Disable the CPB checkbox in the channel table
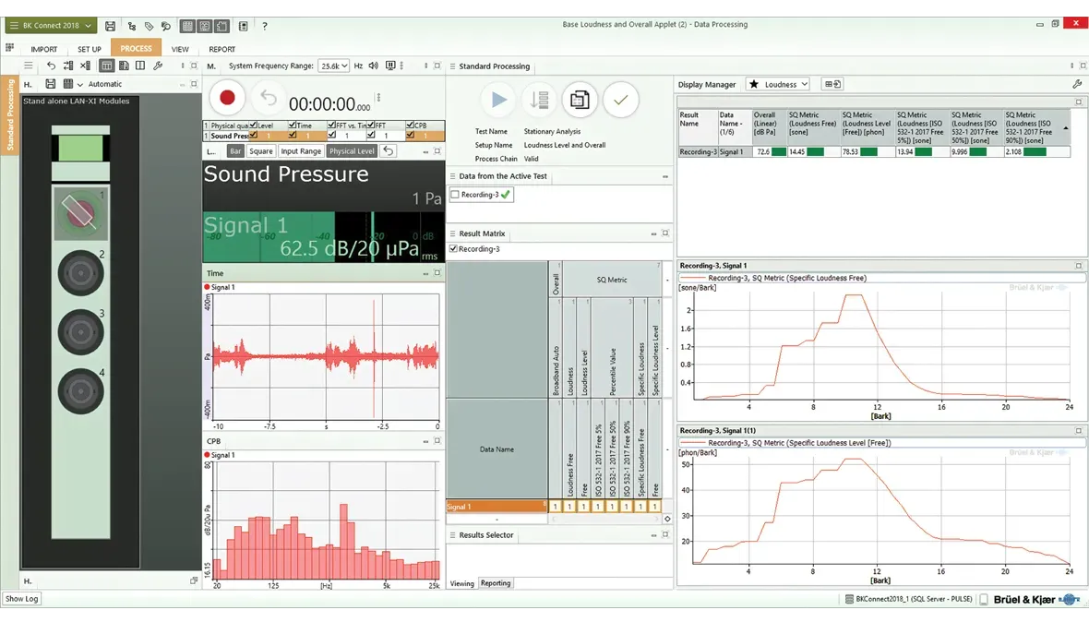 pyautogui.click(x=410, y=126)
